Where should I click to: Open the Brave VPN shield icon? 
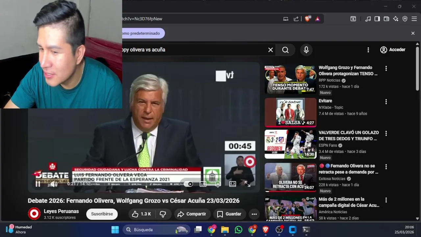point(405,19)
